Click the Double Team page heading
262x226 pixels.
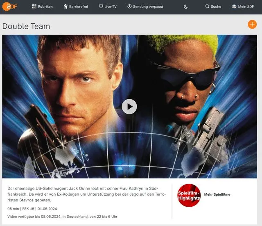point(26,26)
